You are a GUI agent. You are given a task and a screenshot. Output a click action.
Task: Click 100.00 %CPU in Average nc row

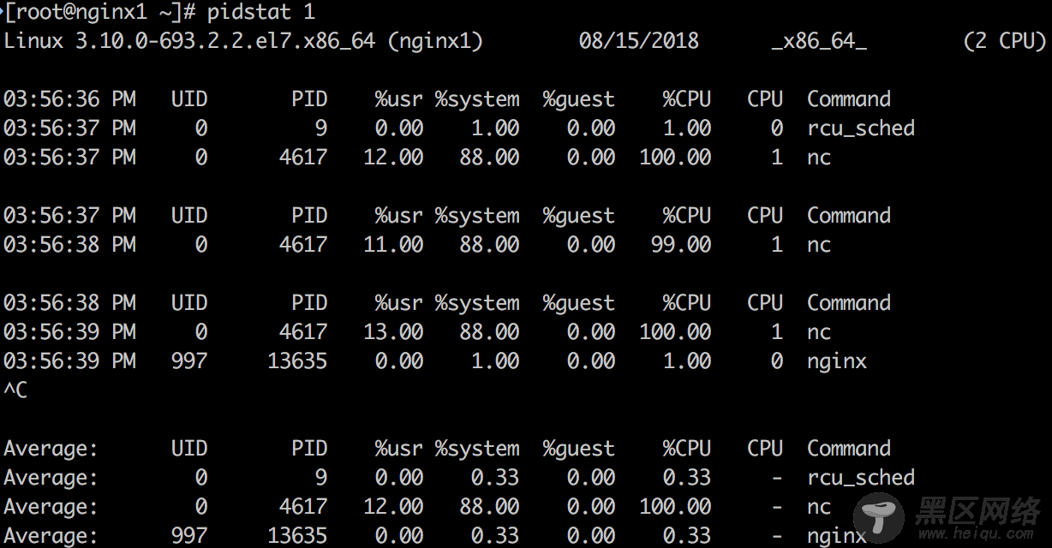point(675,507)
